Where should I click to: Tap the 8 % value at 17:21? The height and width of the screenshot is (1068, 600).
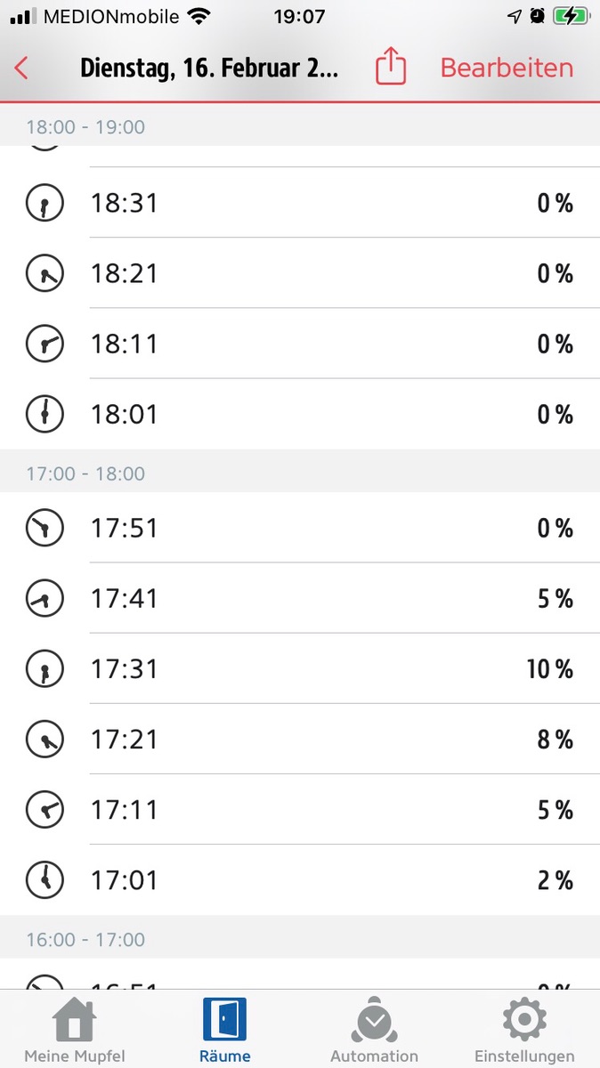point(555,740)
